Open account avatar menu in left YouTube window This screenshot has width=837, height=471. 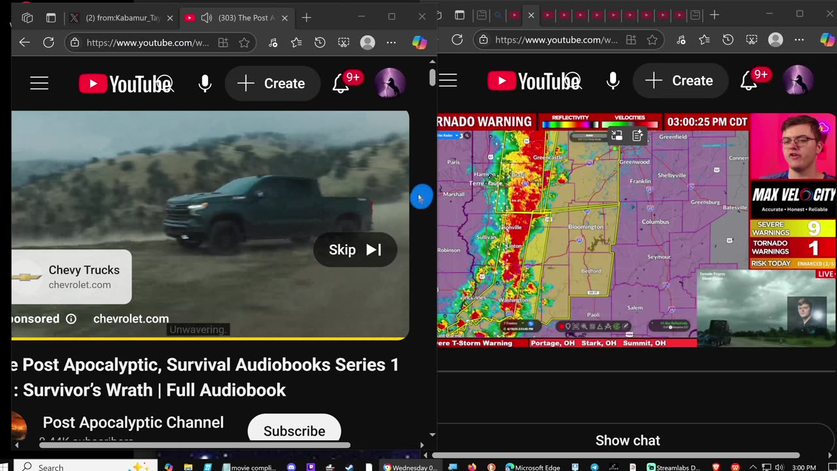[390, 83]
